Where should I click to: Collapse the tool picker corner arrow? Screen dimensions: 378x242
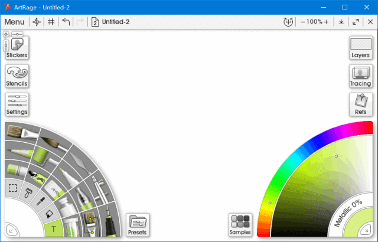(x=10, y=230)
